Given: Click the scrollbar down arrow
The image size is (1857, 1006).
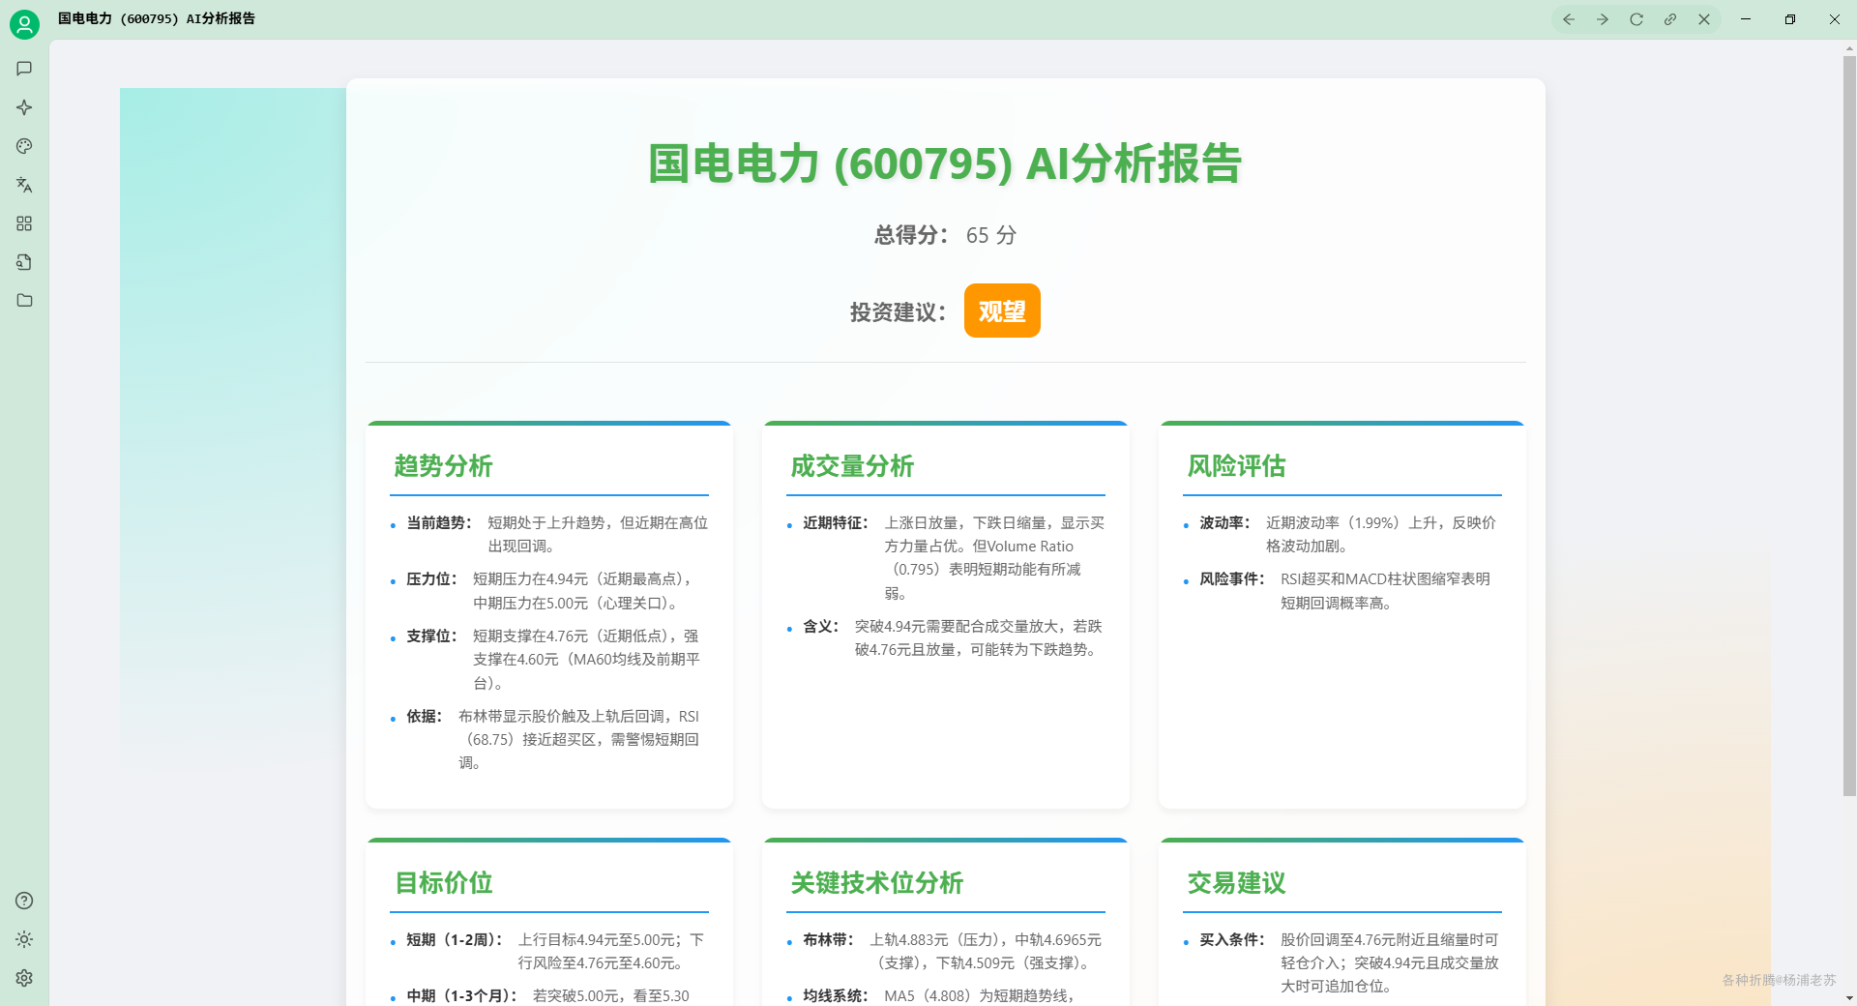Looking at the screenshot, I should 1849,997.
